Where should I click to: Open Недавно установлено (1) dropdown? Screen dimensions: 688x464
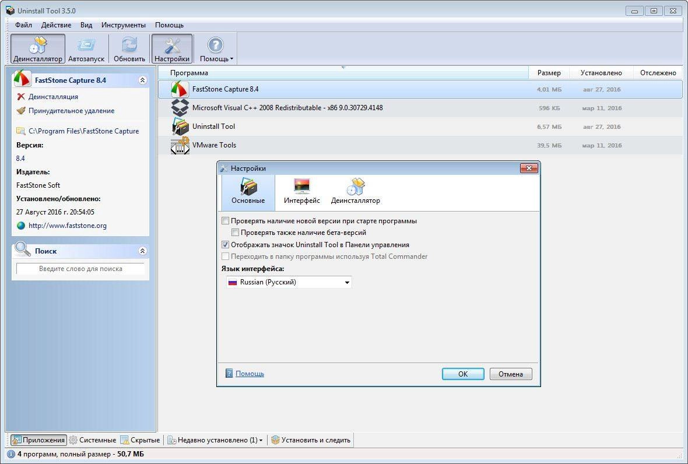(216, 440)
